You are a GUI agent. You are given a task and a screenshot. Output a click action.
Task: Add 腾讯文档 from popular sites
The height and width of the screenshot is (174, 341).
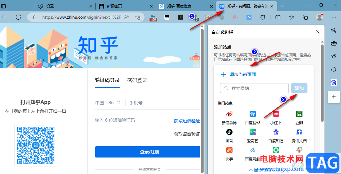[299, 136]
